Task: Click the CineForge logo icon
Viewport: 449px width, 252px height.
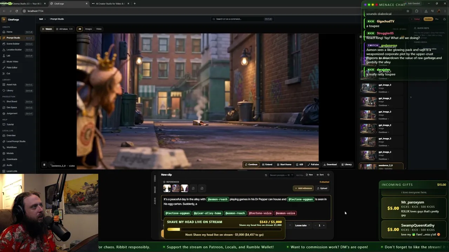Action: pyautogui.click(x=4, y=20)
